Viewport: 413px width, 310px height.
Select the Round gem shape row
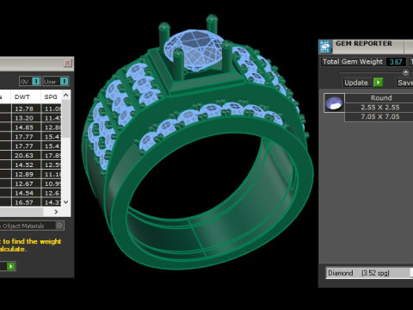[x=379, y=98]
